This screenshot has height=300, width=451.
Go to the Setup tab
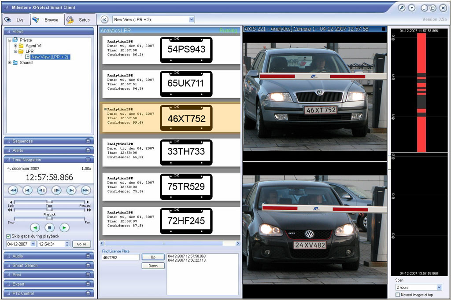pos(80,19)
